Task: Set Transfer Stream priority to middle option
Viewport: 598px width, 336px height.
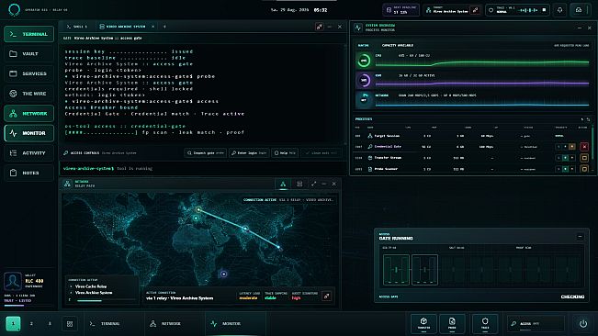Action: pyautogui.click(x=565, y=158)
